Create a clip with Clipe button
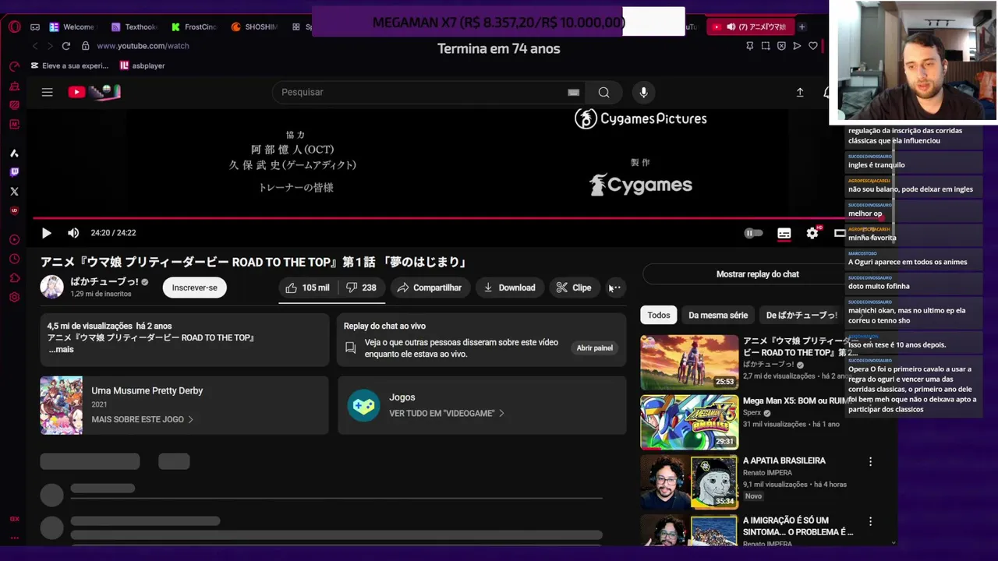The image size is (998, 561). pyautogui.click(x=574, y=288)
